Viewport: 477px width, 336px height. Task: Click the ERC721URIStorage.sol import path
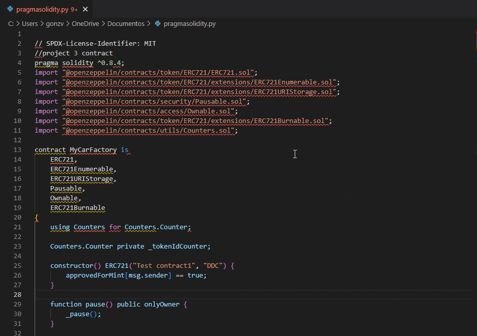tap(199, 92)
